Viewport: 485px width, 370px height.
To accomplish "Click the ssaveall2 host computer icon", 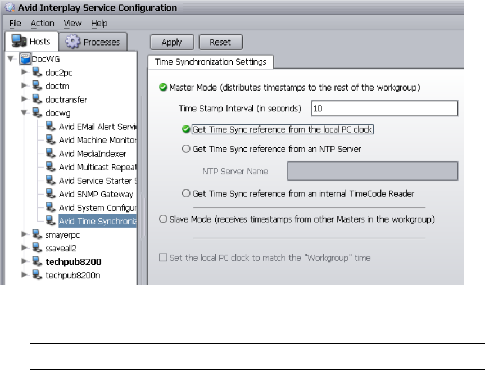I will (37, 248).
